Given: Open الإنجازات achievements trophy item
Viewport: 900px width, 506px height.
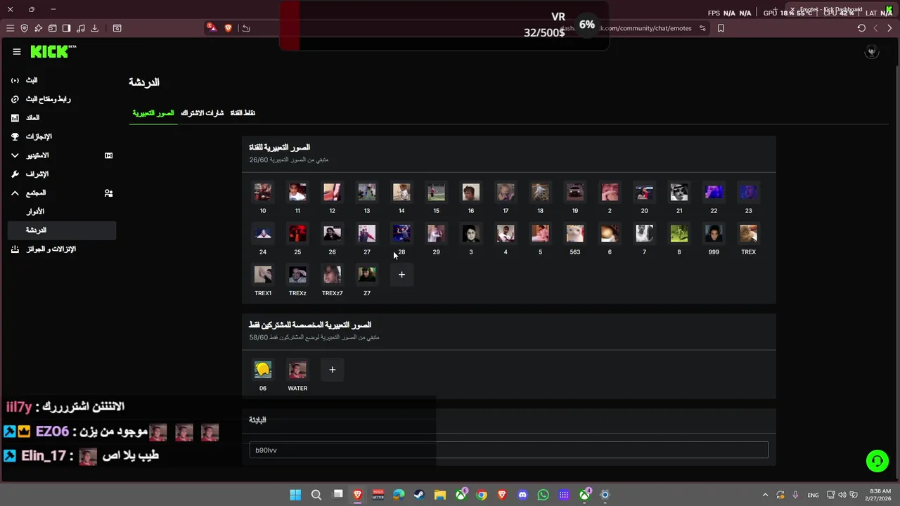Looking at the screenshot, I should point(62,136).
